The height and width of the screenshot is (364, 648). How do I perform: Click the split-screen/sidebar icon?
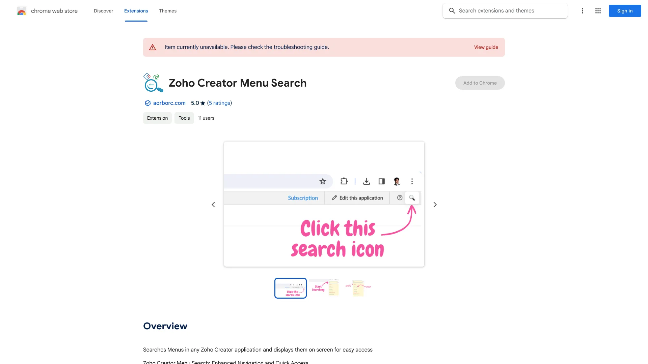(381, 181)
